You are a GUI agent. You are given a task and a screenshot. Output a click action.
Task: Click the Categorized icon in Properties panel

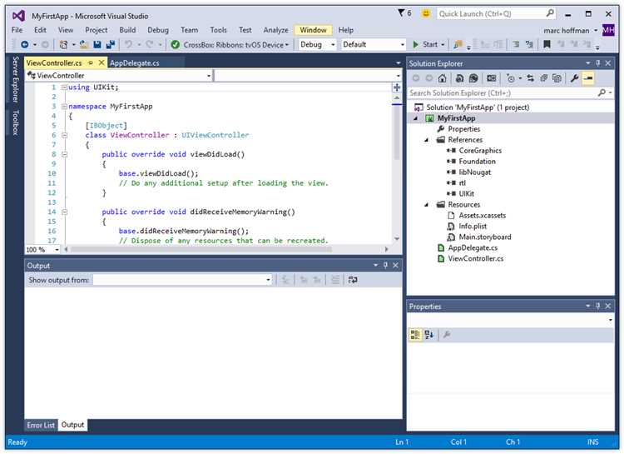click(415, 334)
